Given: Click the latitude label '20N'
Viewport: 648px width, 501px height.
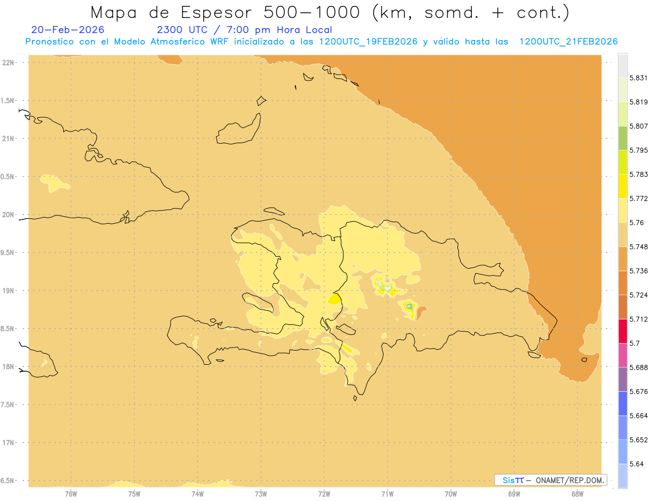Looking at the screenshot, I should (x=8, y=215).
